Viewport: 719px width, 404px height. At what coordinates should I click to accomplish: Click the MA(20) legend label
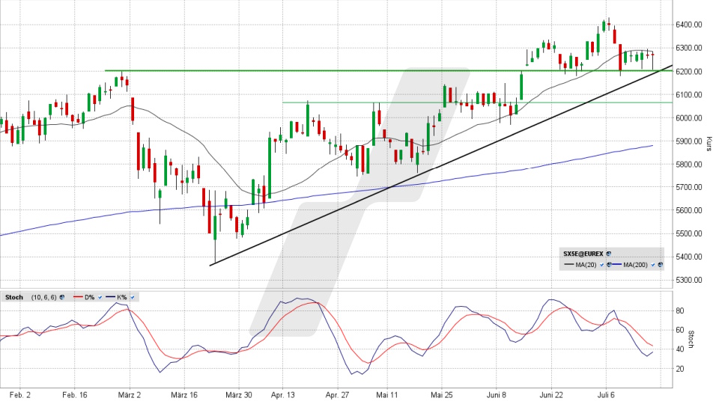[586, 265]
